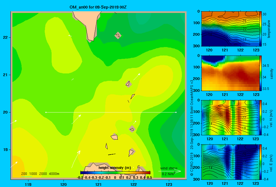Click longitude label 119 on main map
This screenshot has height=187, width=276.
28,185
